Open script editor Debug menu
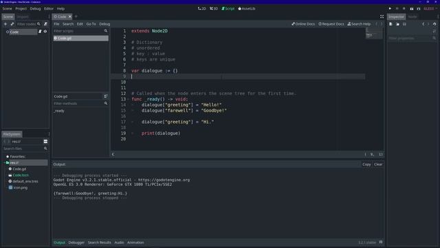Screen dimensions: 440x248 point(104,24)
